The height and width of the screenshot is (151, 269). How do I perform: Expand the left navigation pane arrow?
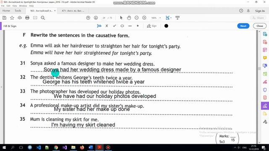point(1,87)
